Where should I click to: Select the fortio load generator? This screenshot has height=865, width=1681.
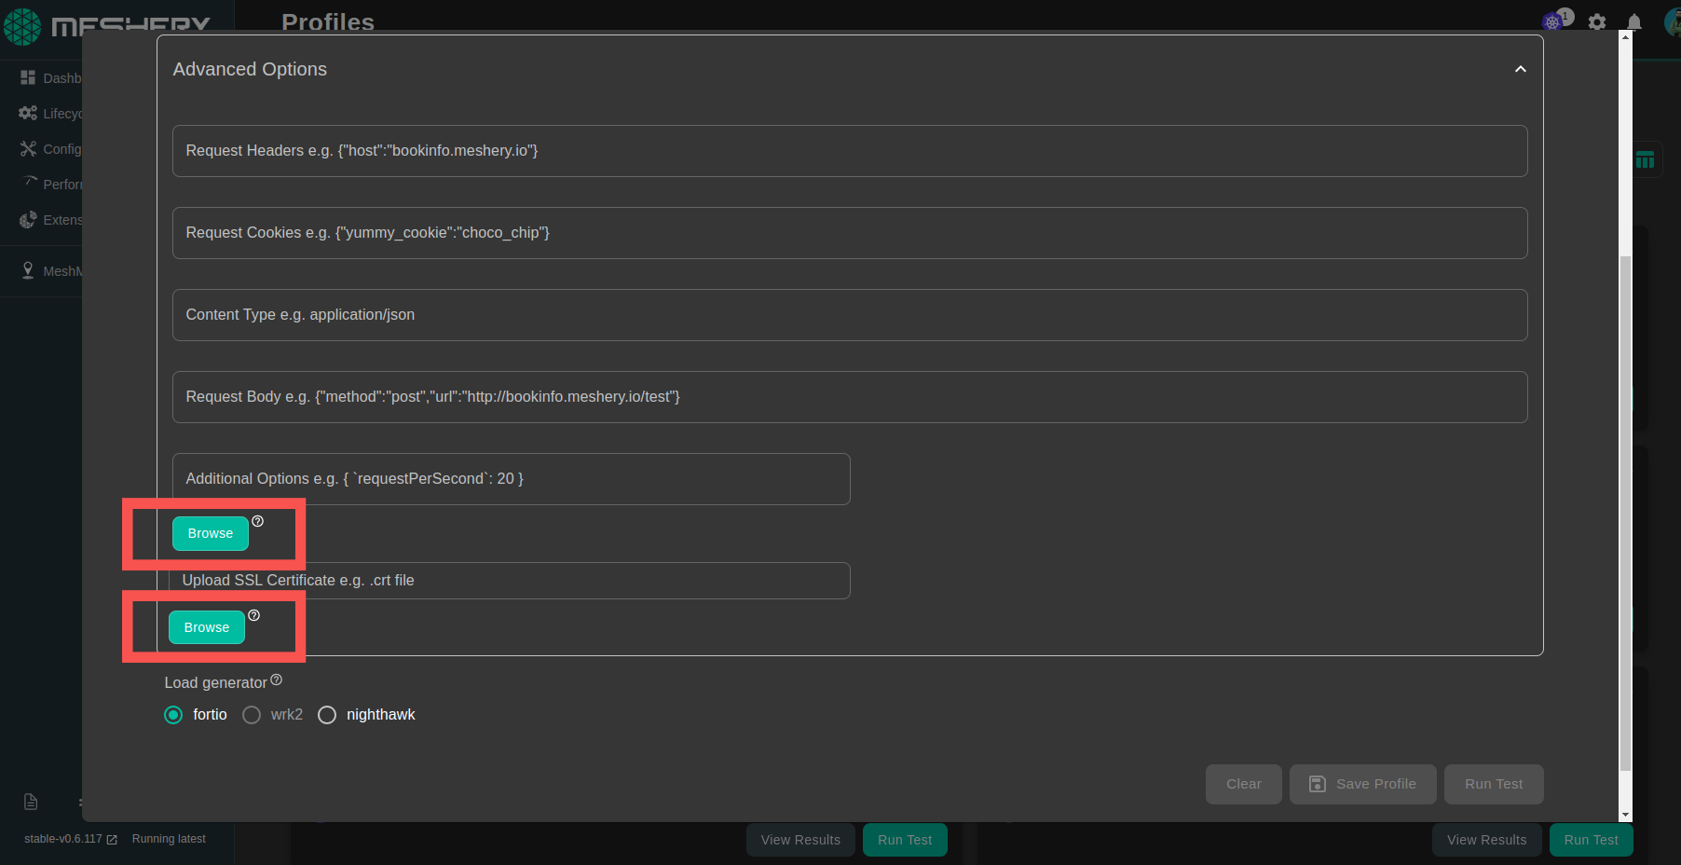(x=172, y=715)
